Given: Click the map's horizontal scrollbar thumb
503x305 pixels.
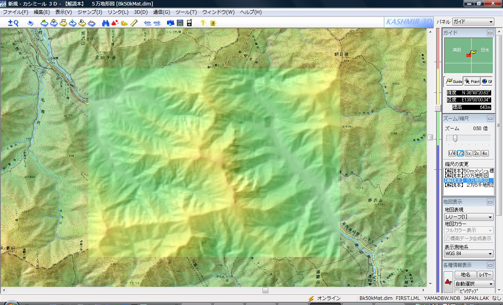Looking at the screenshot, I should pyautogui.click(x=265, y=290).
